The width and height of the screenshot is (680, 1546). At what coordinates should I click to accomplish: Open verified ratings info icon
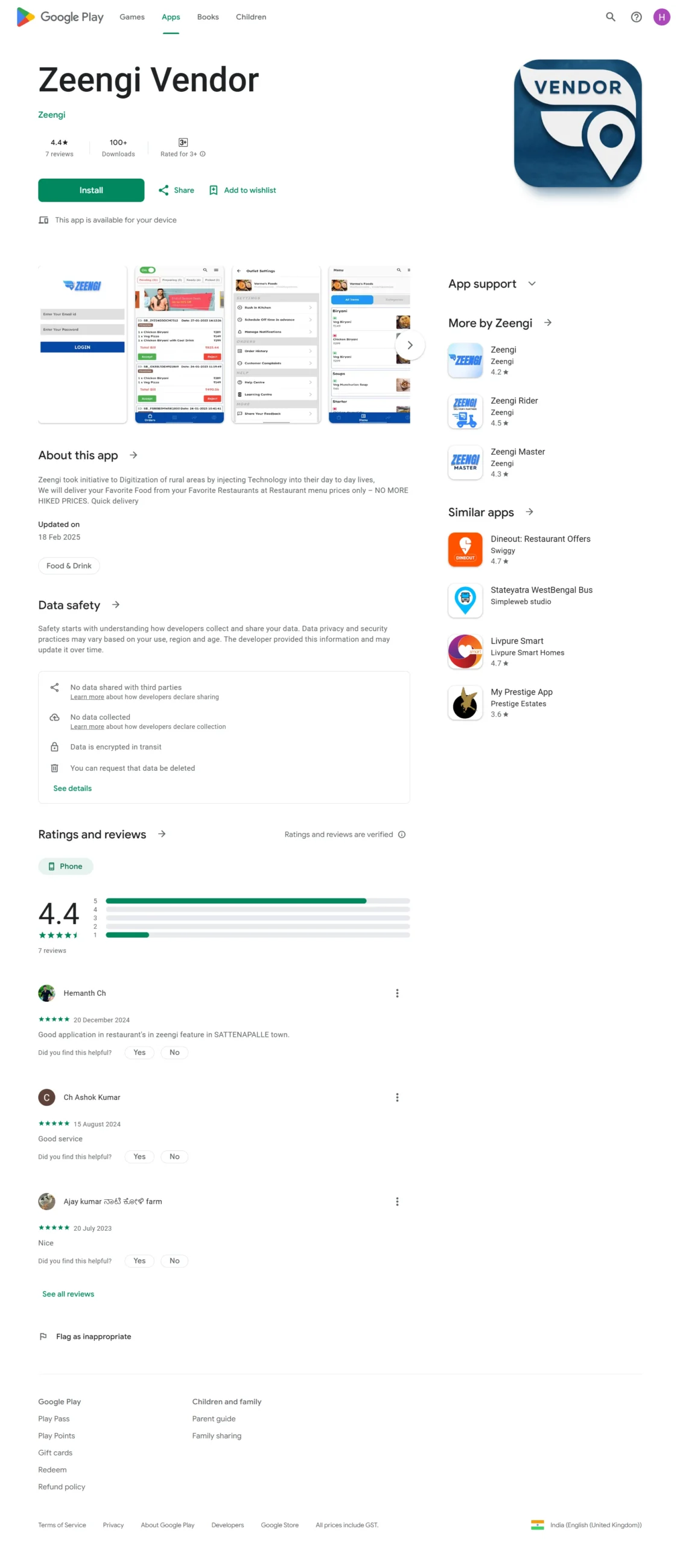click(x=401, y=834)
